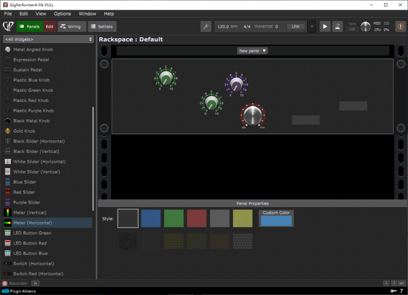Open the Edit menu

pyautogui.click(x=24, y=14)
